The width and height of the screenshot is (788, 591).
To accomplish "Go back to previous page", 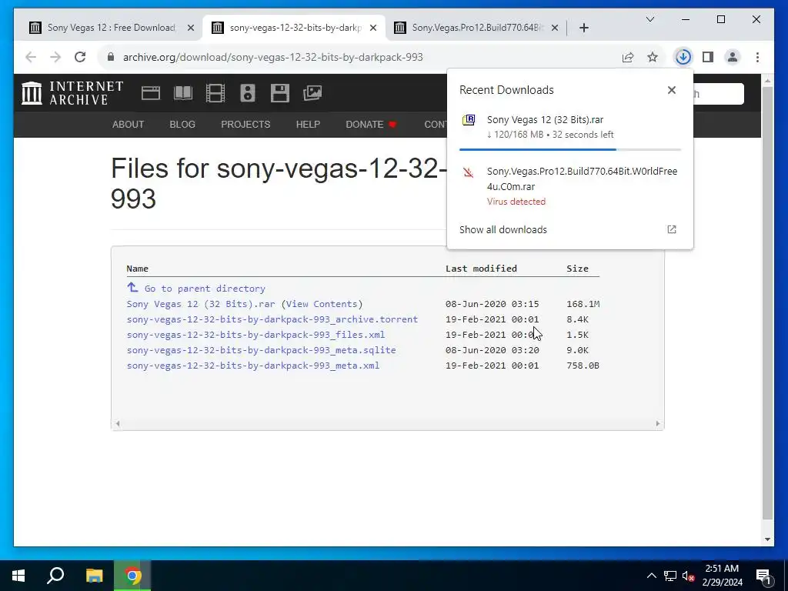I will (31, 57).
